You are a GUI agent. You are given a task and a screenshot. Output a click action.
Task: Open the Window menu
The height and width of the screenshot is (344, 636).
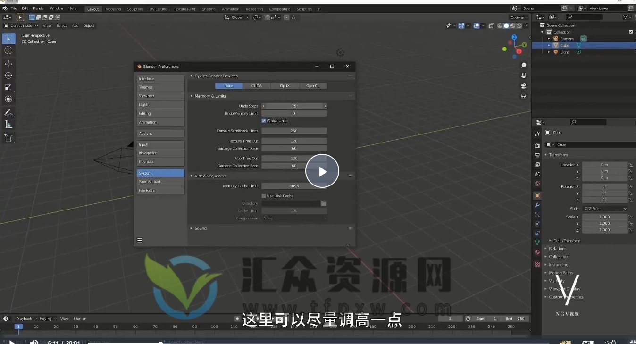[x=57, y=8]
